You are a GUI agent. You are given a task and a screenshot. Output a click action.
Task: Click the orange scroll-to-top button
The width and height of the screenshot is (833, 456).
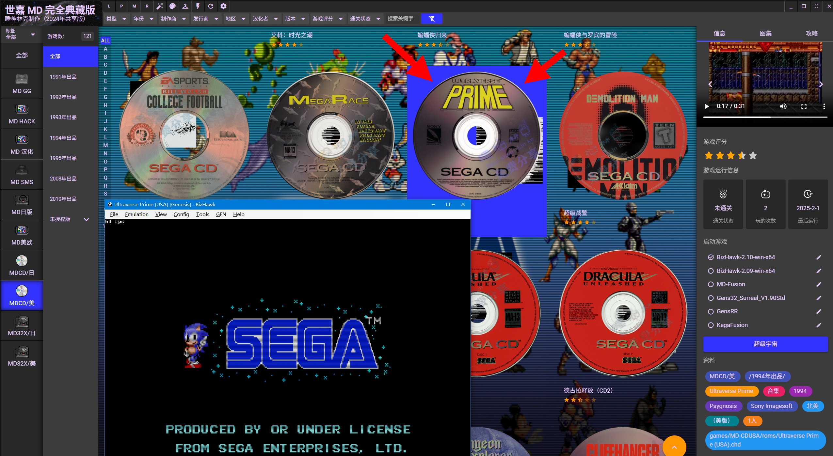(674, 447)
